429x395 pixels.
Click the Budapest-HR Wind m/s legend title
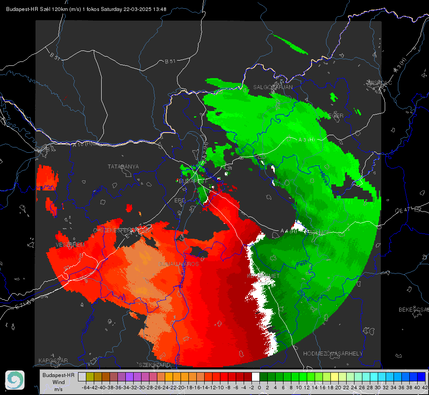point(59,382)
